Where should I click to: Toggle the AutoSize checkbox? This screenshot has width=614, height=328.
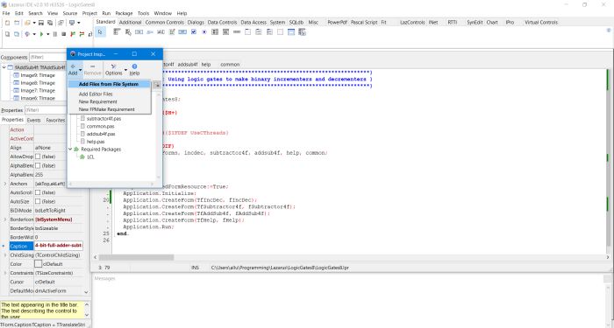click(x=38, y=201)
